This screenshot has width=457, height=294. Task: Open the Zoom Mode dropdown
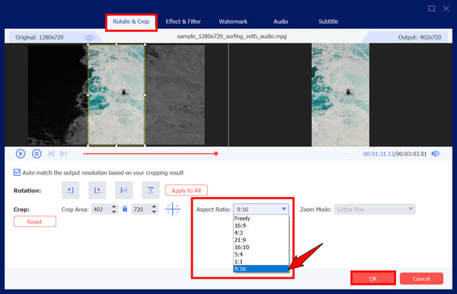click(375, 209)
